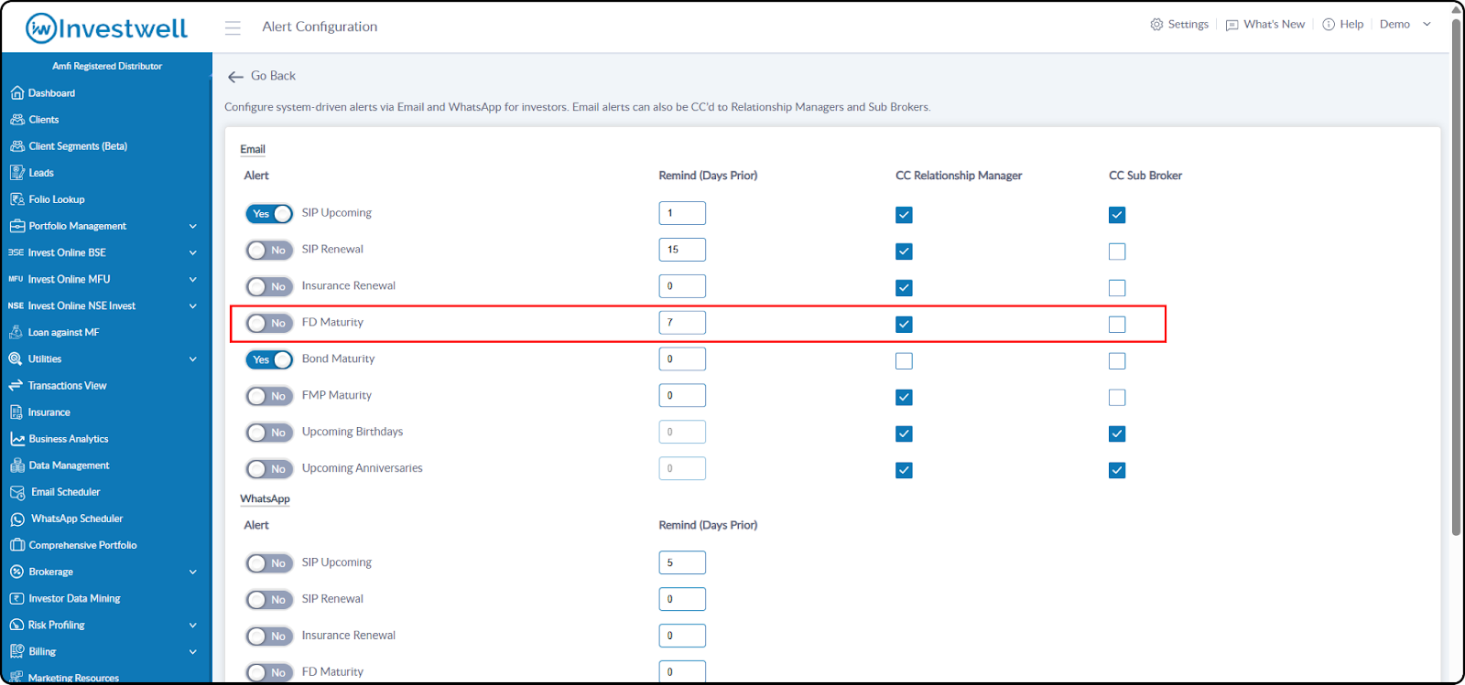
Task: Open Dashboard from the sidebar
Action: click(51, 93)
